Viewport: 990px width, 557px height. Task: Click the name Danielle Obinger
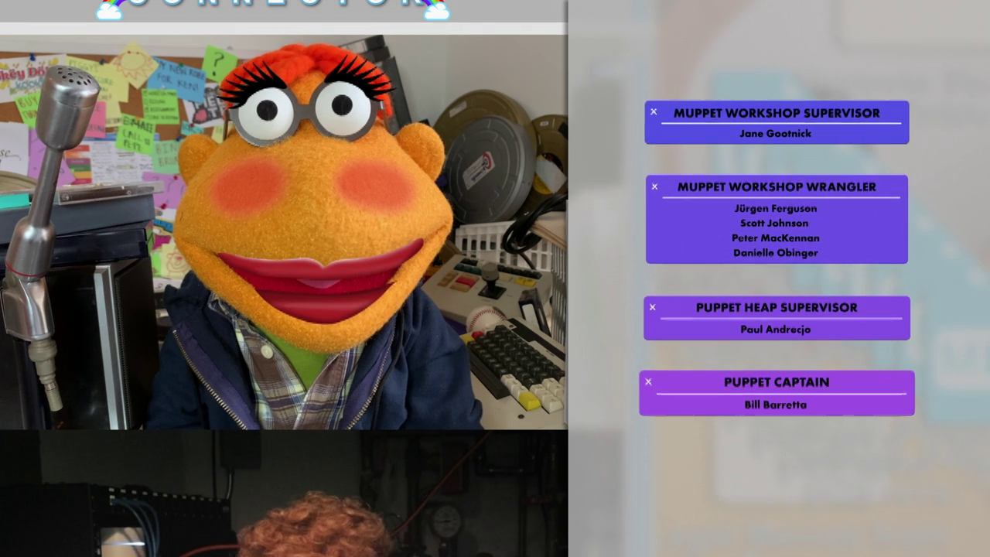coord(776,252)
